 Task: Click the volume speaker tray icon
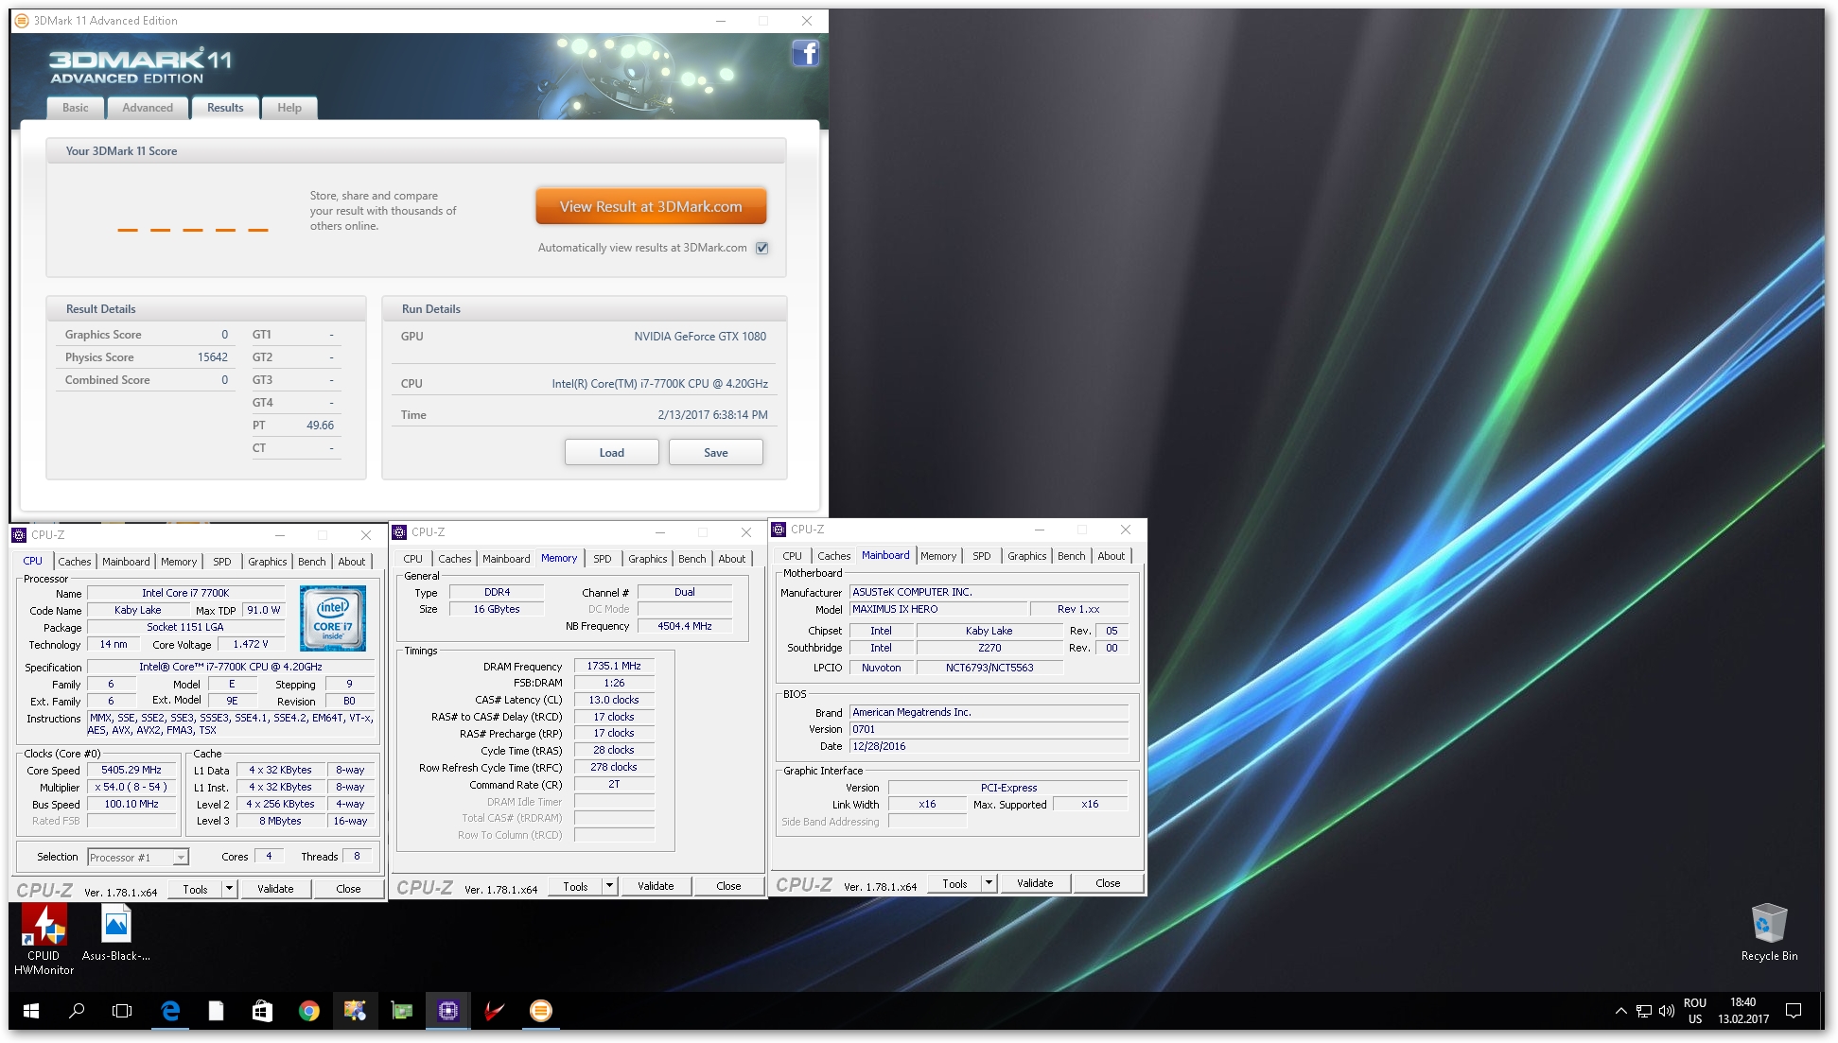1666,1011
